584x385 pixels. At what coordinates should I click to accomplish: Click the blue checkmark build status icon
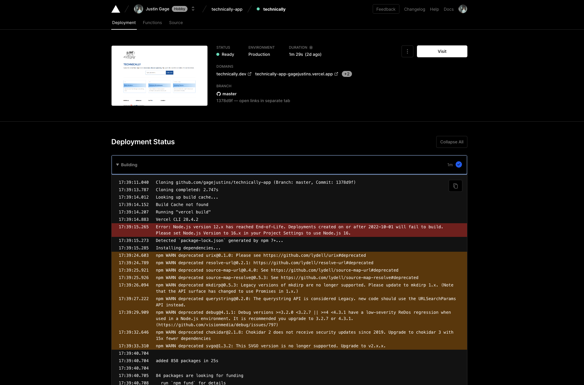459,164
